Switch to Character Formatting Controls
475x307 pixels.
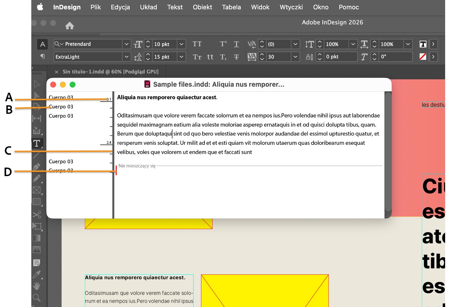click(43, 44)
